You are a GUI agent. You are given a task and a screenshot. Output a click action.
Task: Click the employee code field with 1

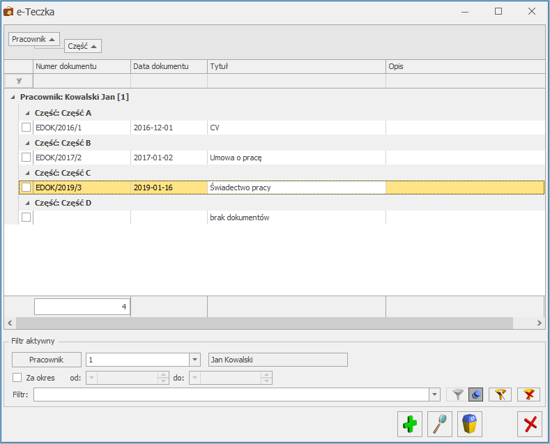tap(137, 360)
